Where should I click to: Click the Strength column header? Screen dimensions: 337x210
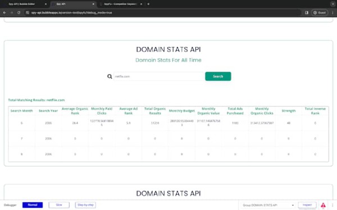click(x=289, y=111)
